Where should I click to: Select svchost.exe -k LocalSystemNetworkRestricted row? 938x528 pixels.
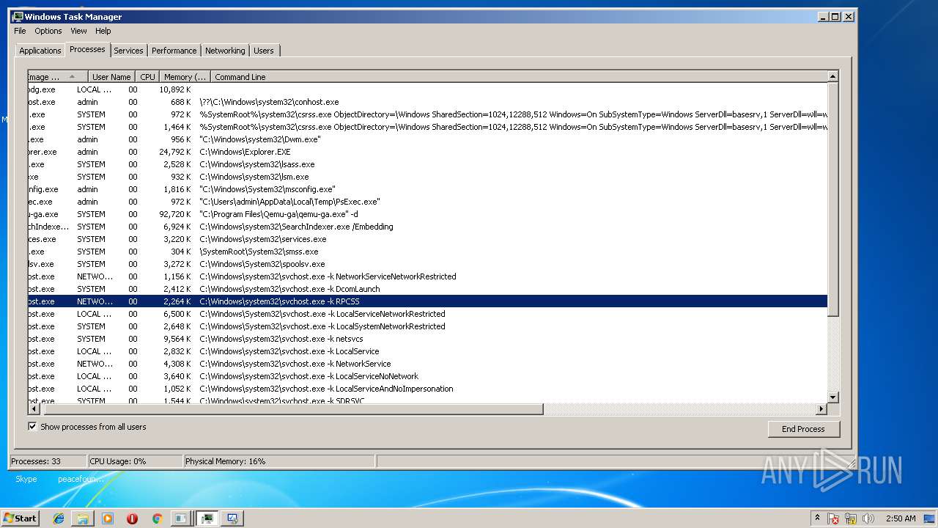pos(427,326)
